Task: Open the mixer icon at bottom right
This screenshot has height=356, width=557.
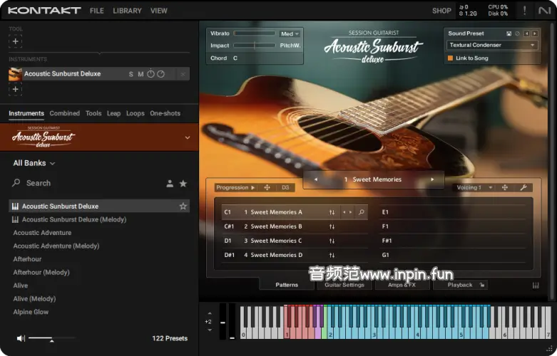Action: click(x=536, y=286)
